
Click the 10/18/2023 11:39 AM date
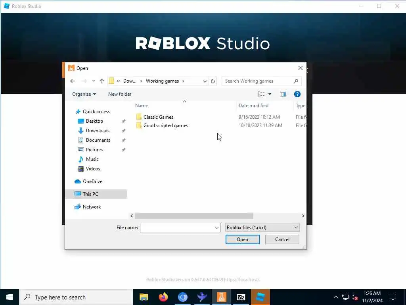260,125
